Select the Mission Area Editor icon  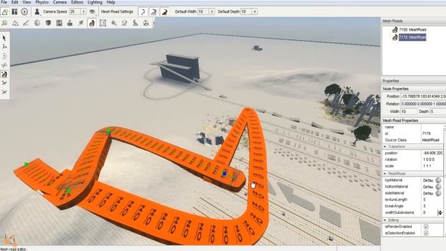tap(102, 23)
